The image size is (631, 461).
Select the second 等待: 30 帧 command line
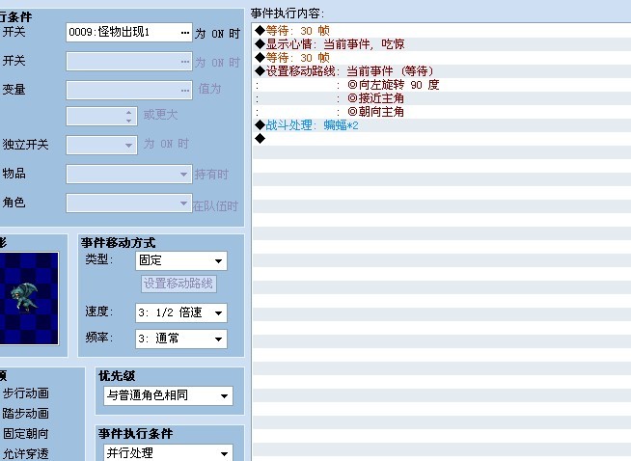[x=442, y=58]
